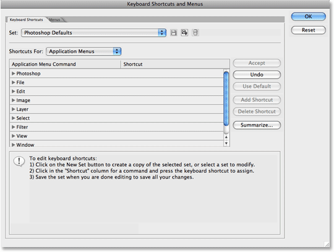
Task: Create new set from current shortcuts icon
Action: (184, 33)
